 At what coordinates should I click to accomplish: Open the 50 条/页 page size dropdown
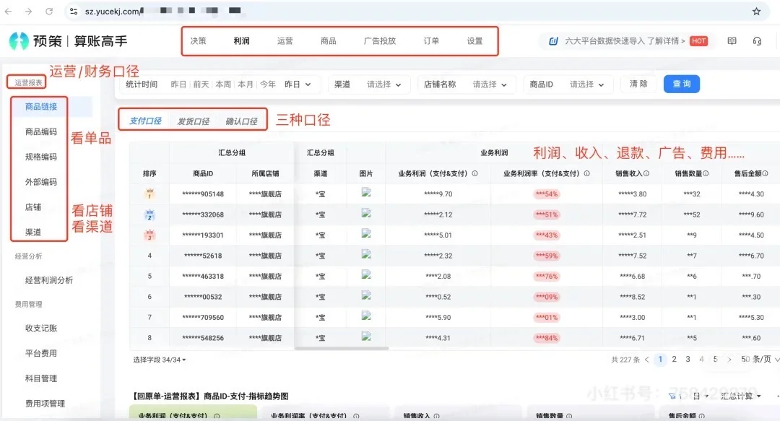[x=760, y=360]
